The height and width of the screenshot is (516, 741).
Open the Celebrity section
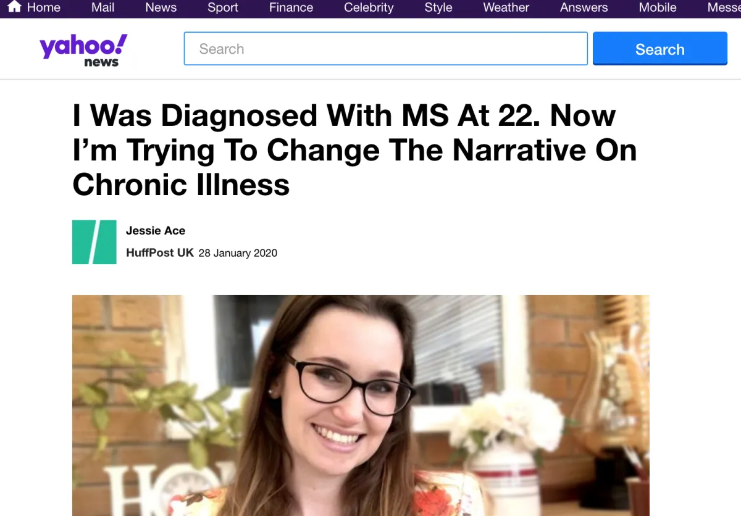pos(369,7)
